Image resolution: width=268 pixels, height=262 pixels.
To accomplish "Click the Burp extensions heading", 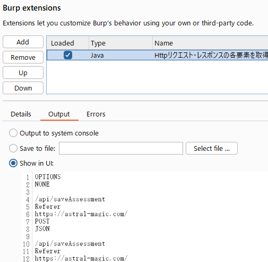I will [x=32, y=8].
